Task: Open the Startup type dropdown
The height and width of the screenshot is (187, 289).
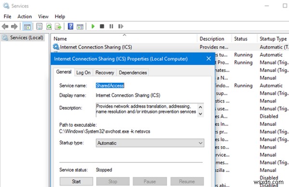Action: [x=150, y=143]
